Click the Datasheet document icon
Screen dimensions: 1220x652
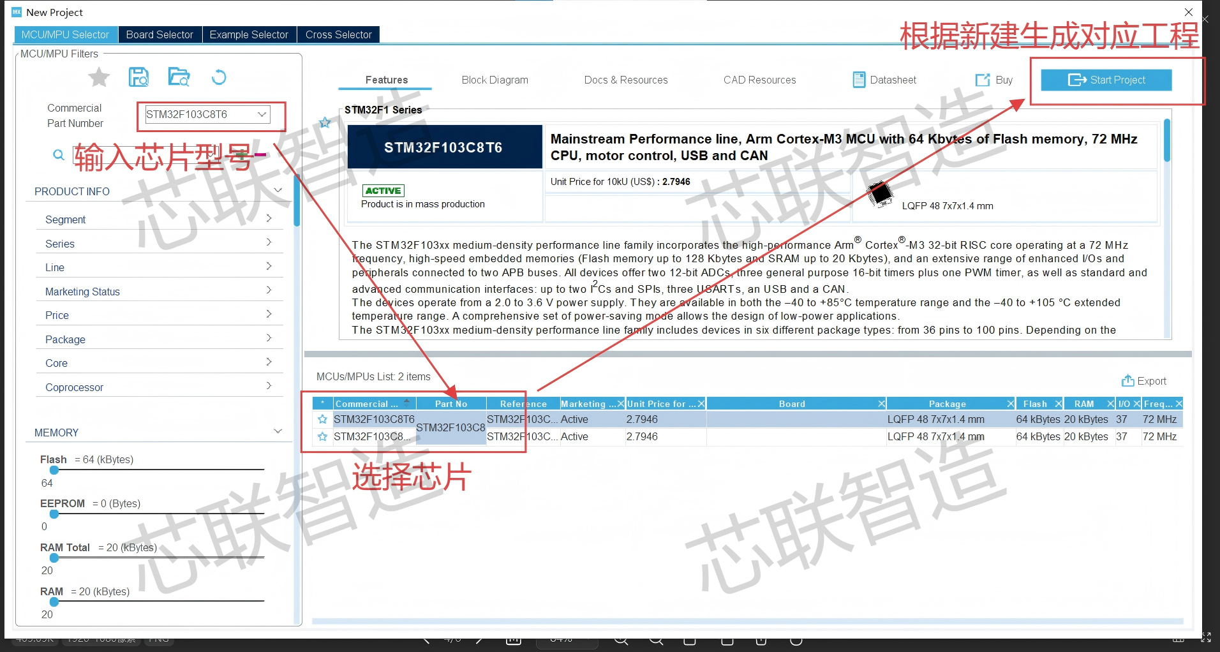coord(859,80)
